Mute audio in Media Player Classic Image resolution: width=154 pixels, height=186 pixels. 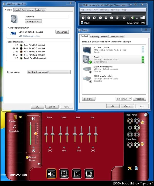pyautogui.click(x=132, y=18)
